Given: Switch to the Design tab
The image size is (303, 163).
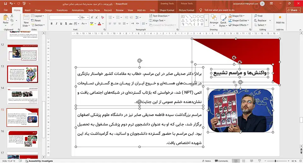Looking at the screenshot, I should click(48, 10).
